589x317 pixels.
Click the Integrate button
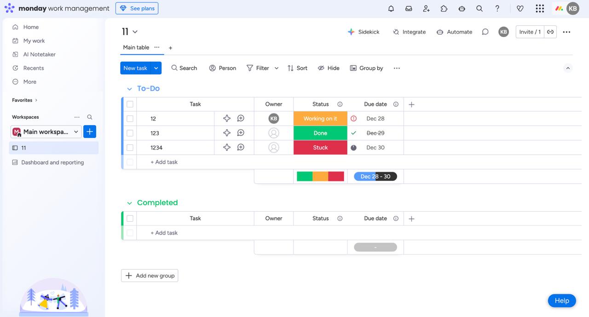point(409,32)
